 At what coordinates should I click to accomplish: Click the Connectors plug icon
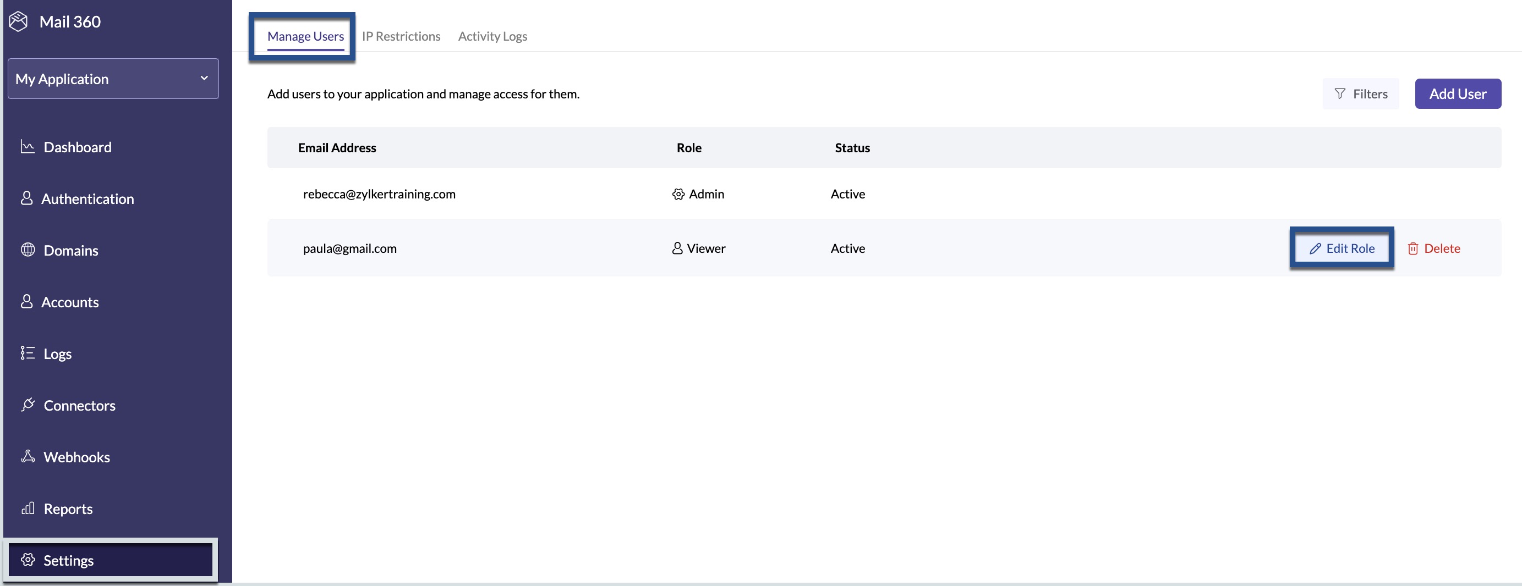(x=28, y=405)
